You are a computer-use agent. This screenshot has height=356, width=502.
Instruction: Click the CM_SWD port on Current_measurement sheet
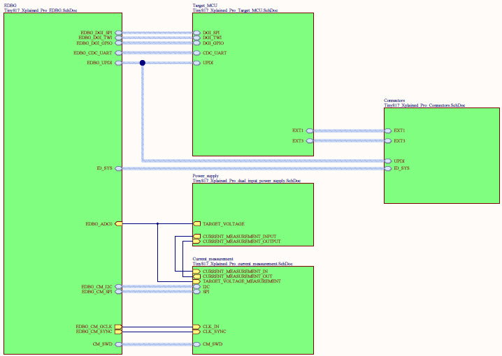(197, 344)
